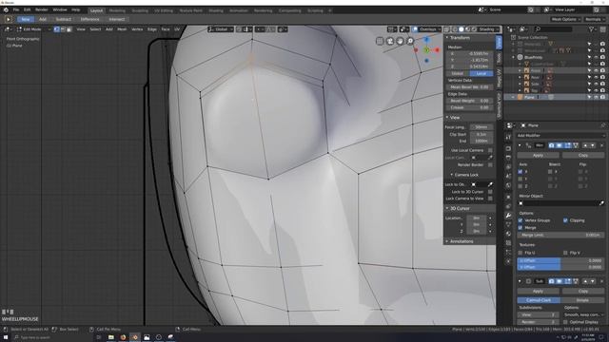This screenshot has height=342, width=609.
Task: Collapse the 3D Cursor panel
Action: (x=447, y=208)
